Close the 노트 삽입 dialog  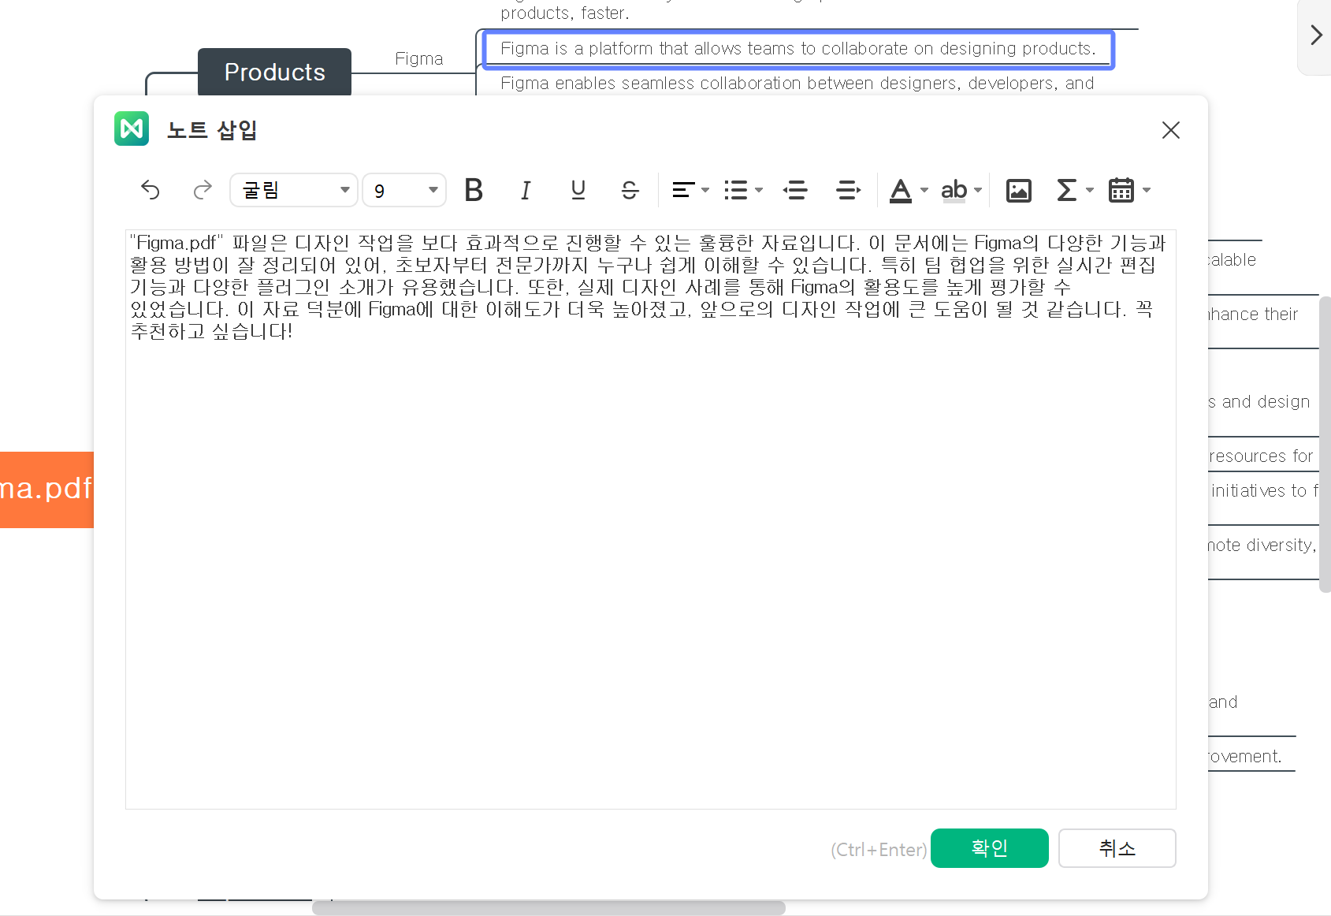coord(1171,130)
